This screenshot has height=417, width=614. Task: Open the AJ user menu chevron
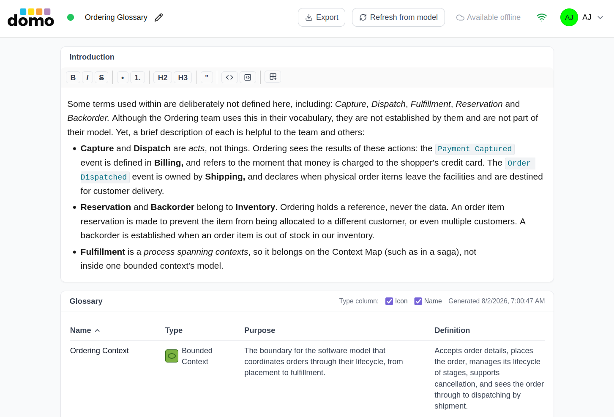pyautogui.click(x=600, y=17)
